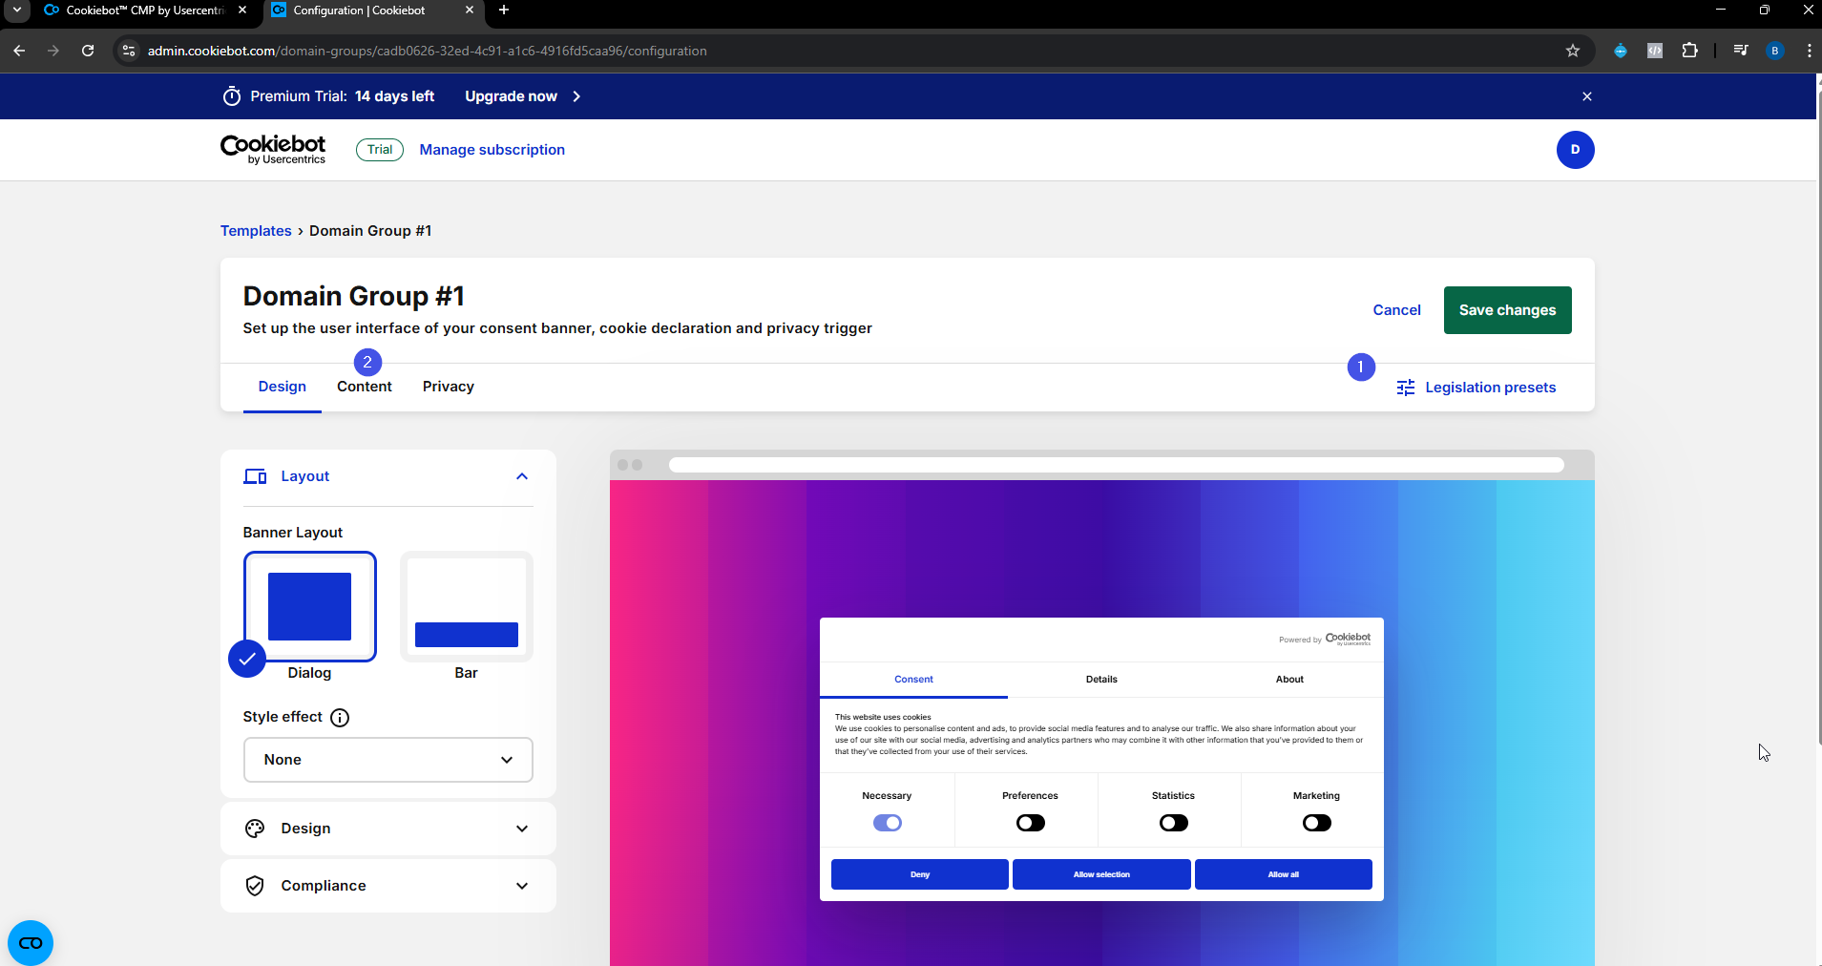Select the Dialog banner layout
This screenshot has height=966, width=1822.
pyautogui.click(x=310, y=607)
